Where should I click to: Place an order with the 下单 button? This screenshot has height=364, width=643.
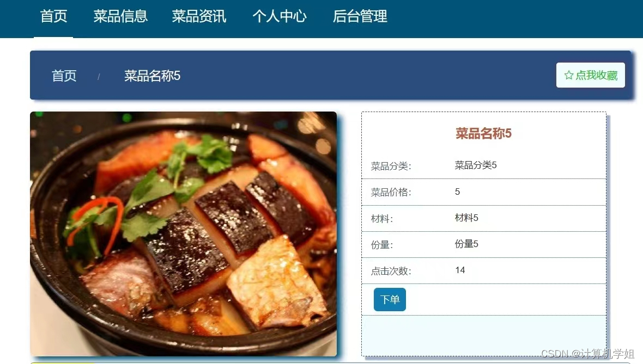click(x=390, y=300)
